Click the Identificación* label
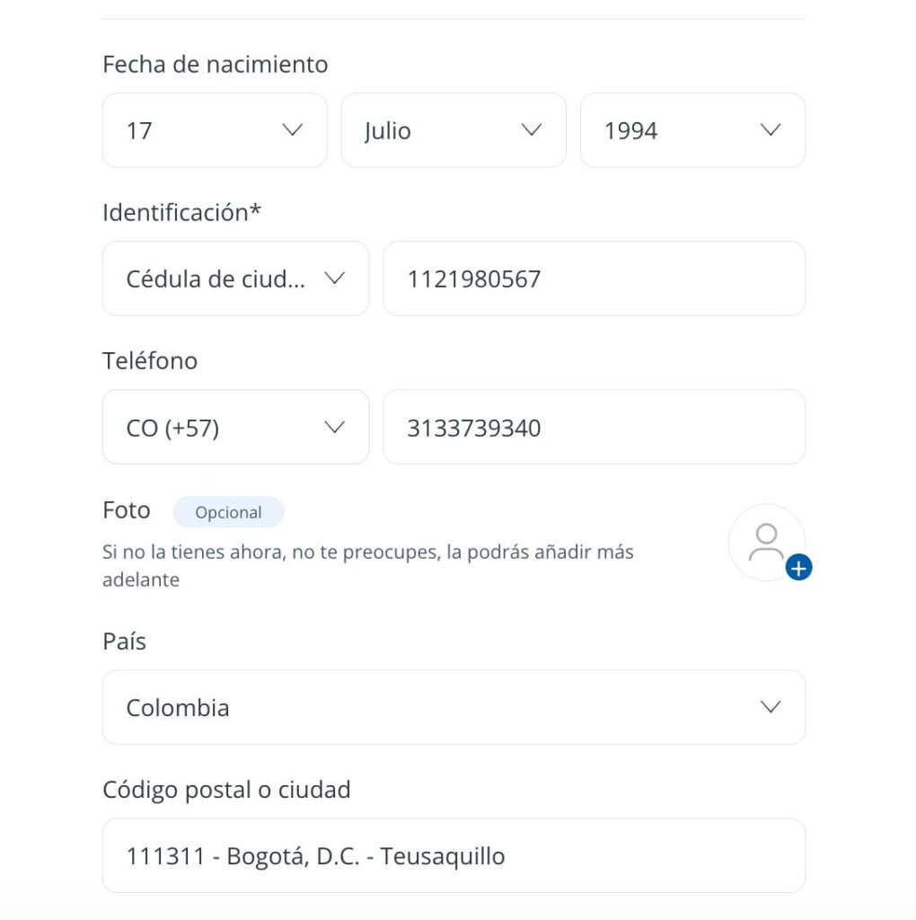 (x=181, y=213)
